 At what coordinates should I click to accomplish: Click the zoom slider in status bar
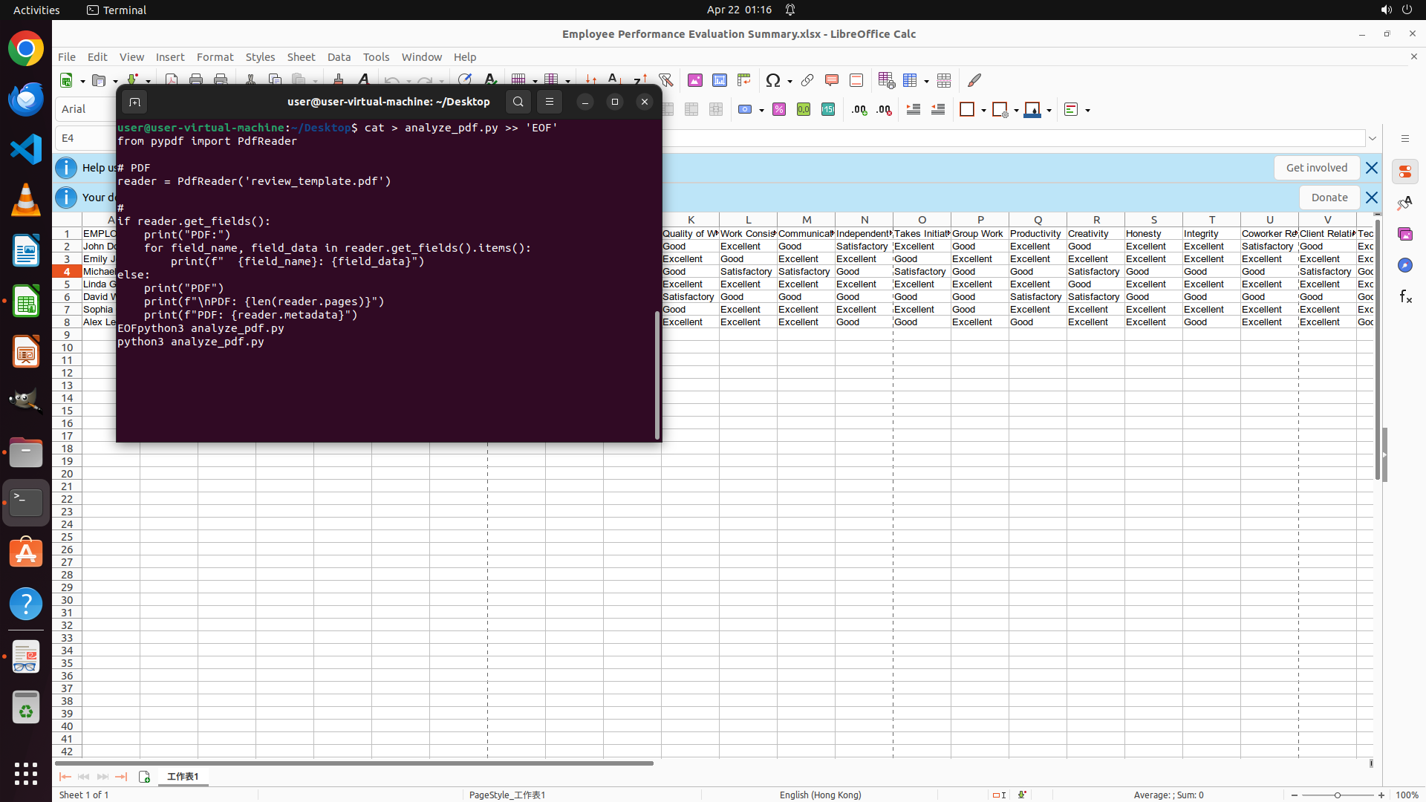point(1337,795)
